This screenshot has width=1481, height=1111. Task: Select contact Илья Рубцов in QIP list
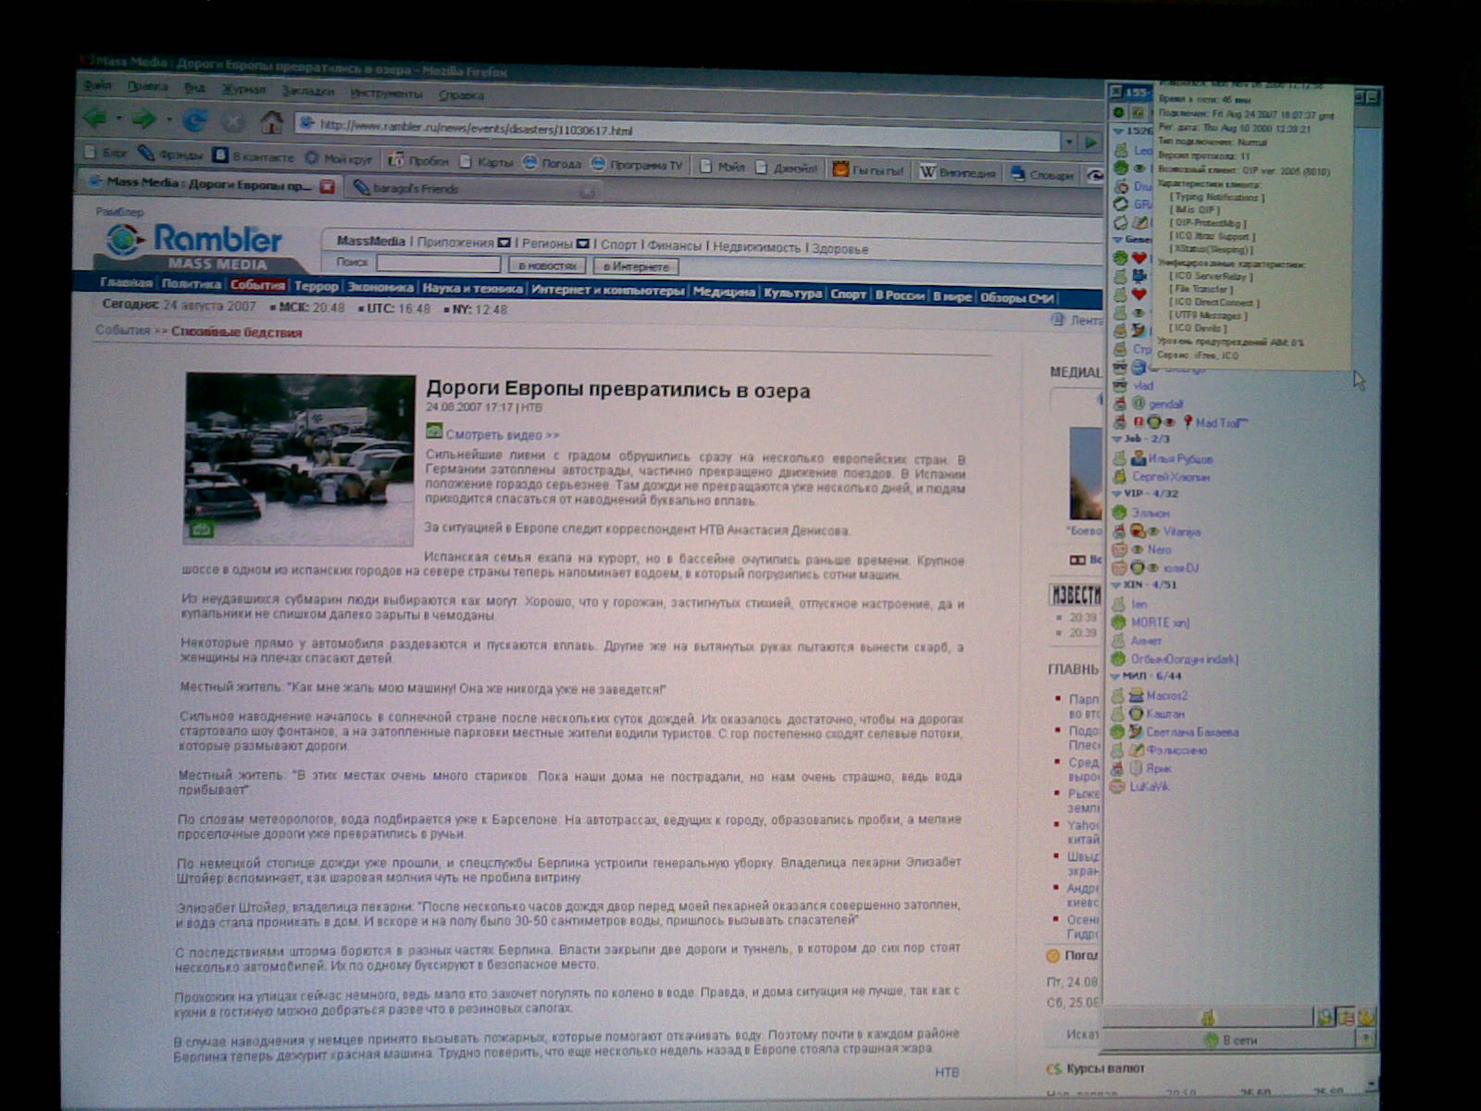1179,458
